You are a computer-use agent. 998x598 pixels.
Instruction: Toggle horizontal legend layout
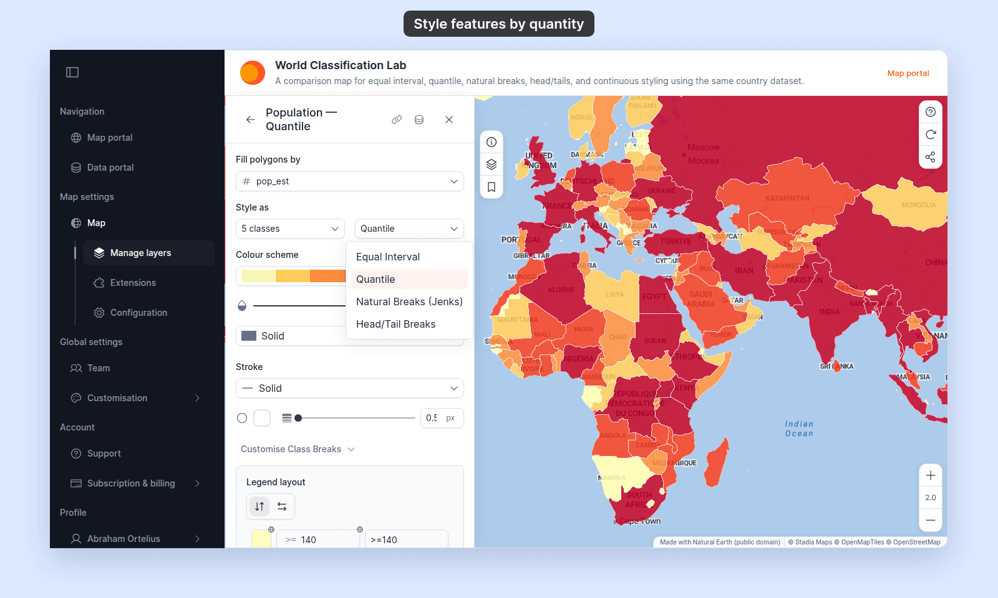282,506
